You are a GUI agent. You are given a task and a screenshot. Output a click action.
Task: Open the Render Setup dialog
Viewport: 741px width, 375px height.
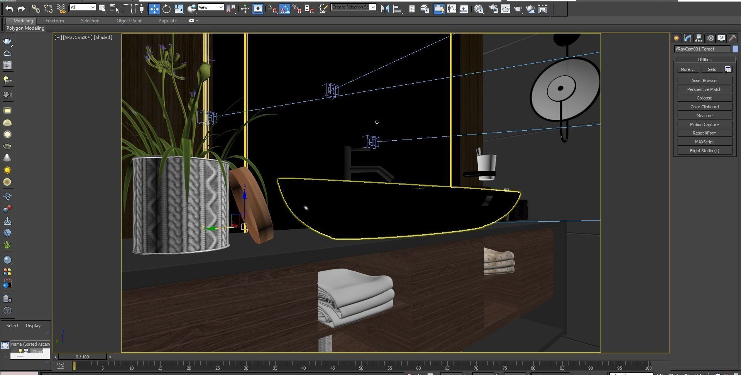493,8
